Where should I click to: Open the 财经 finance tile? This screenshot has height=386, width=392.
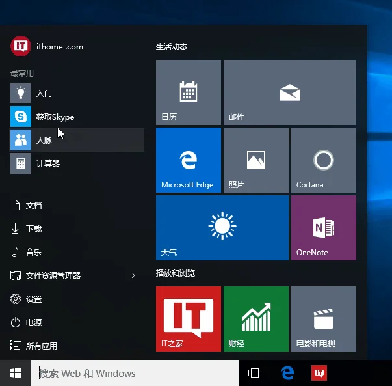point(256,319)
